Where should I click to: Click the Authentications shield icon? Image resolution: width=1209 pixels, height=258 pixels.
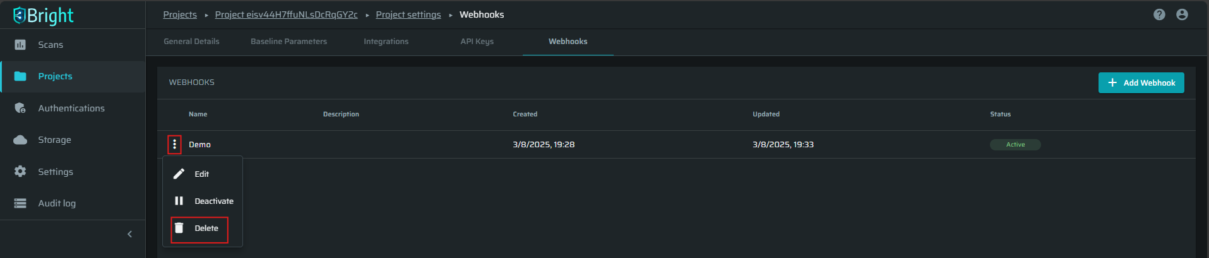click(20, 108)
